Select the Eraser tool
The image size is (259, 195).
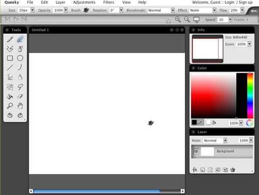click(x=20, y=96)
